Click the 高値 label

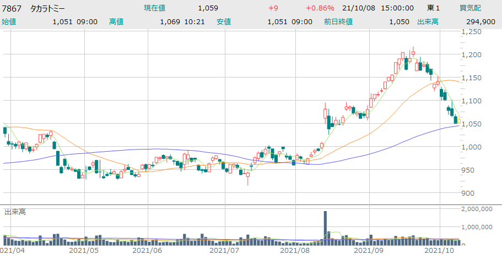point(116,22)
